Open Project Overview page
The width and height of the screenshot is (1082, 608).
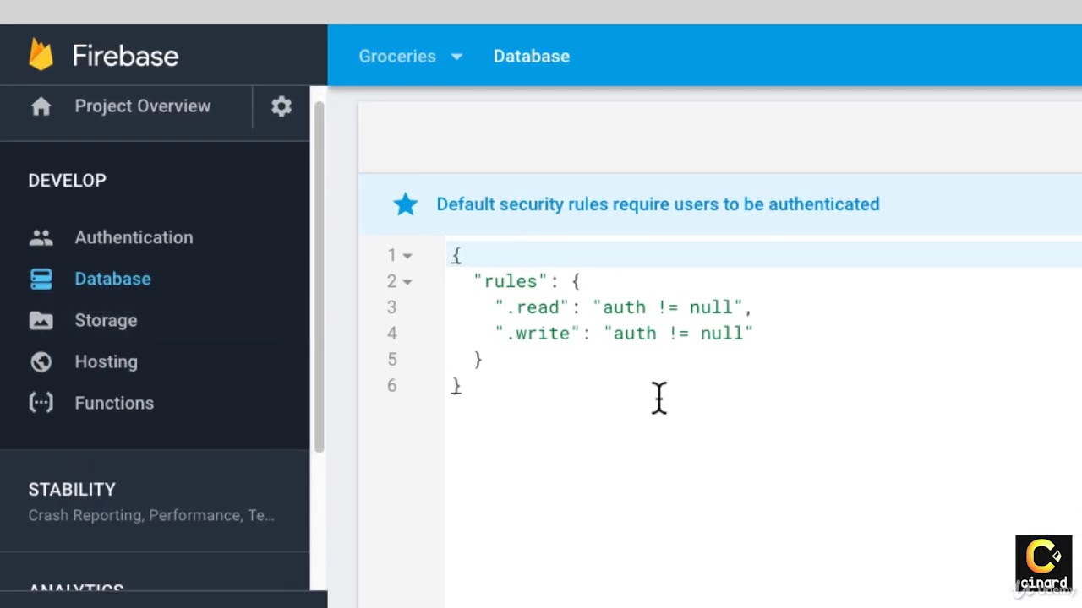pyautogui.click(x=142, y=106)
